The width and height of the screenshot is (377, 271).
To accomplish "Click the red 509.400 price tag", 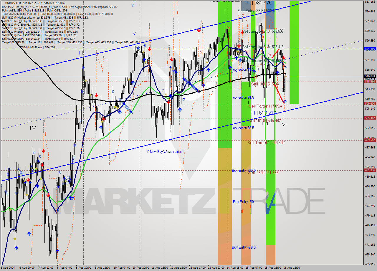I will tap(370, 104).
